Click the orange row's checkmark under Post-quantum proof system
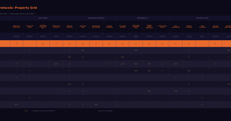This screenshot has width=231, height=121. (96, 44)
